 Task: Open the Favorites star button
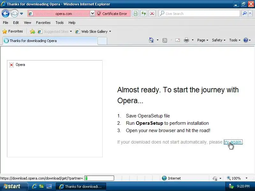(12, 31)
